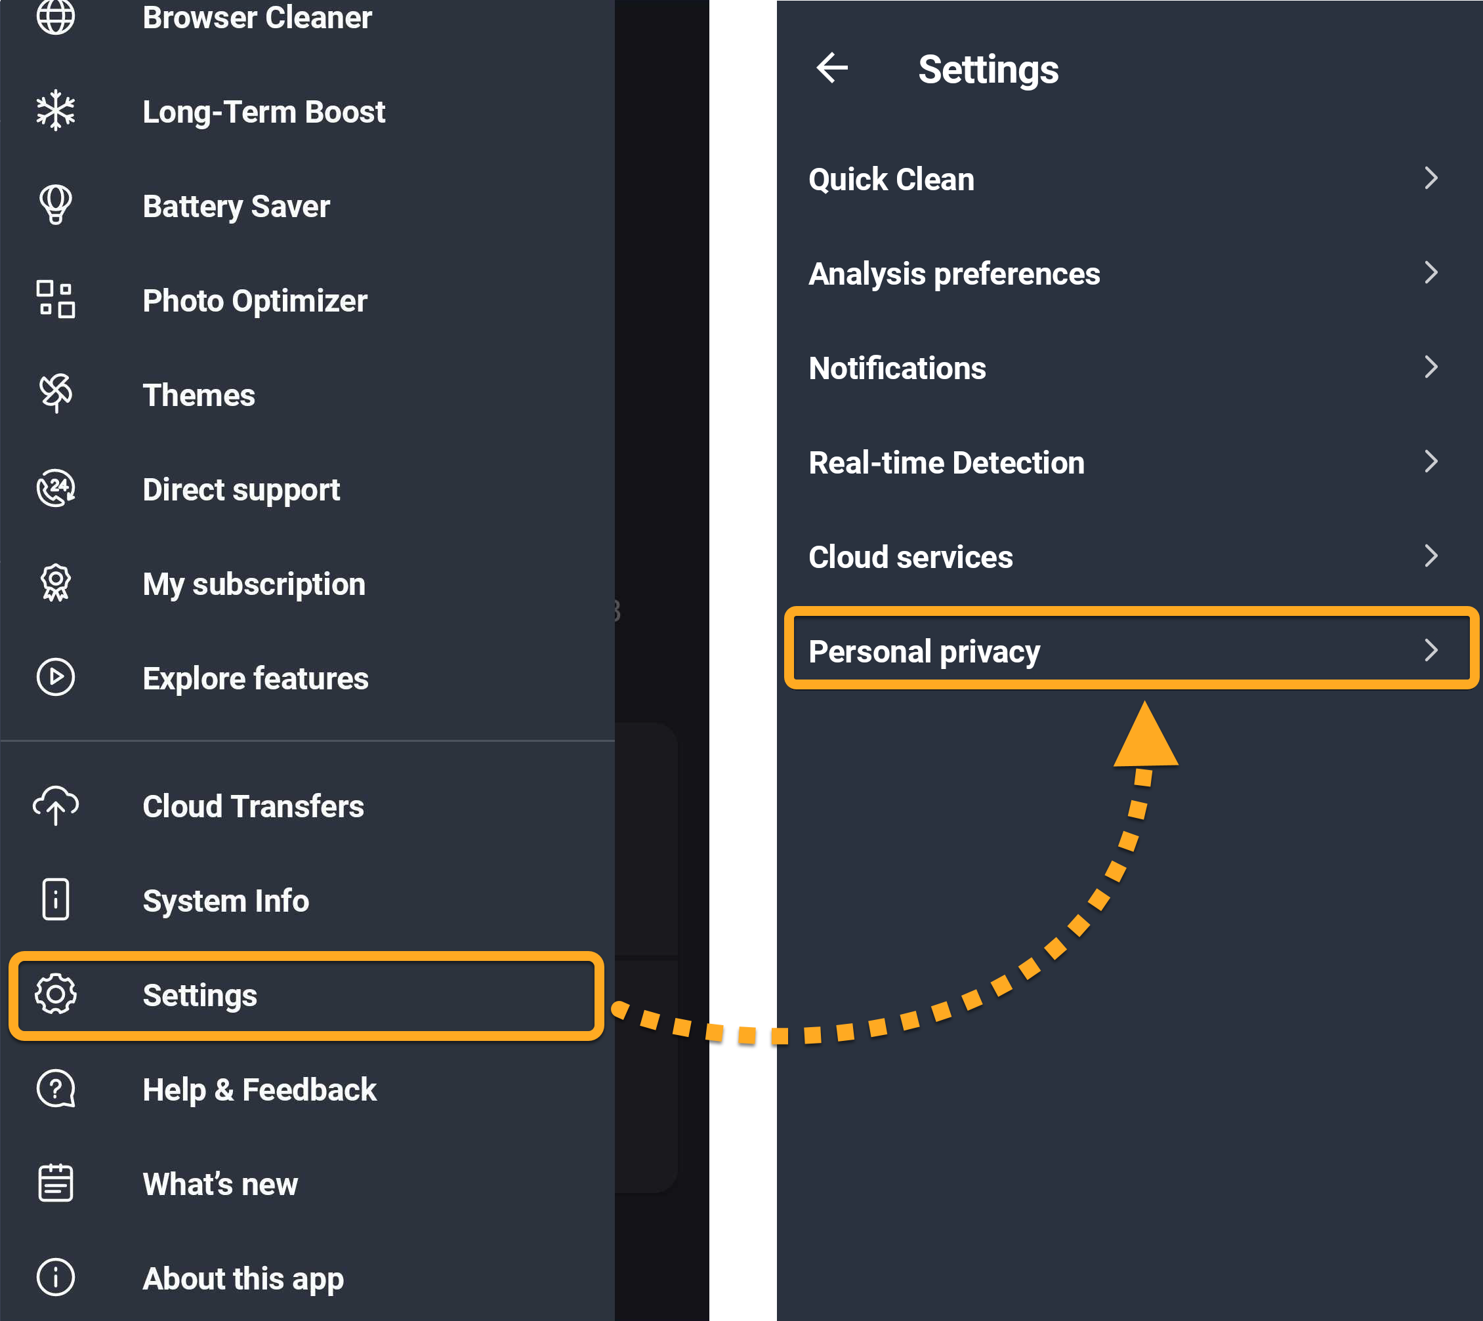Click the Long-Term Boost snowflake icon
1483x1321 pixels.
(56, 111)
